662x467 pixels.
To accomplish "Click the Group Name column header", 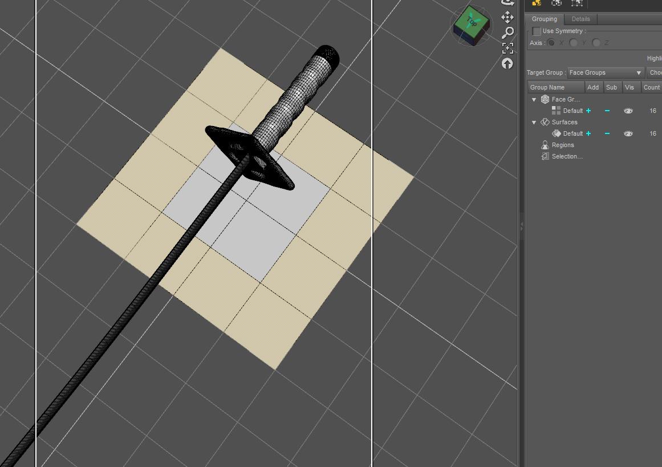I will click(x=556, y=87).
